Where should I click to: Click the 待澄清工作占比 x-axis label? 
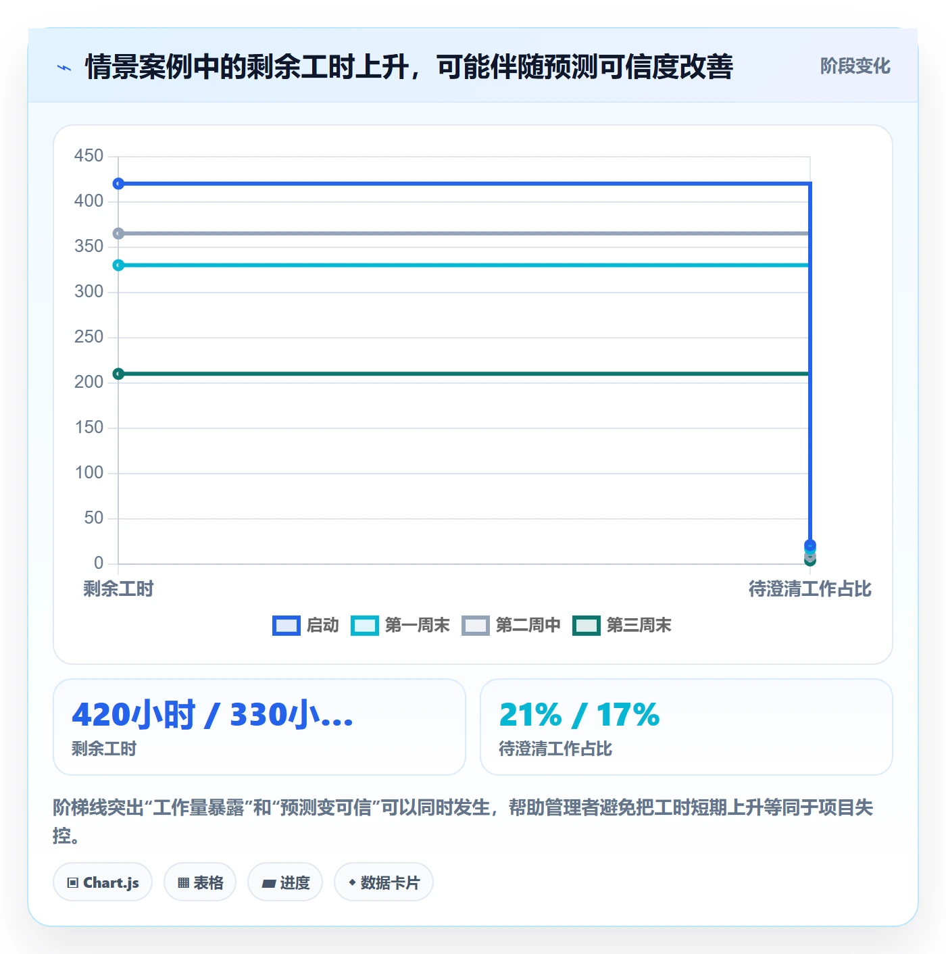pos(810,589)
